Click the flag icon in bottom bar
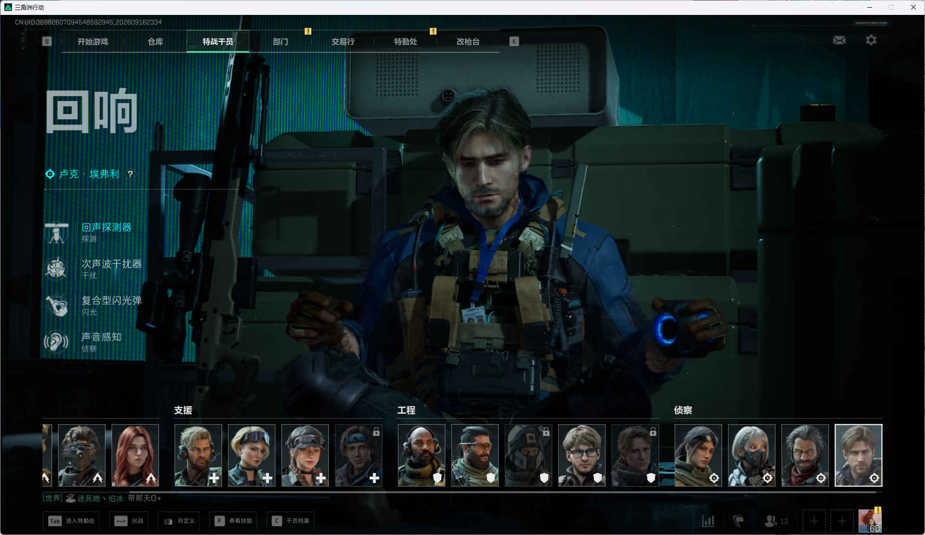The width and height of the screenshot is (925, 535). [738, 521]
